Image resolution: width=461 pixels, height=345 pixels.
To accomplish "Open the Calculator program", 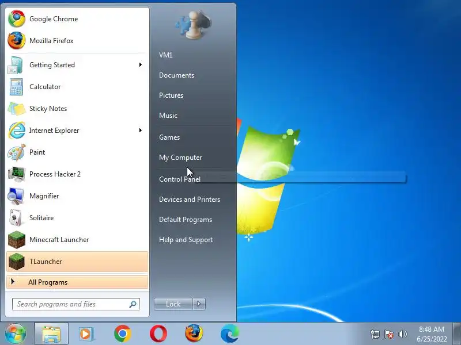I will pos(77,87).
